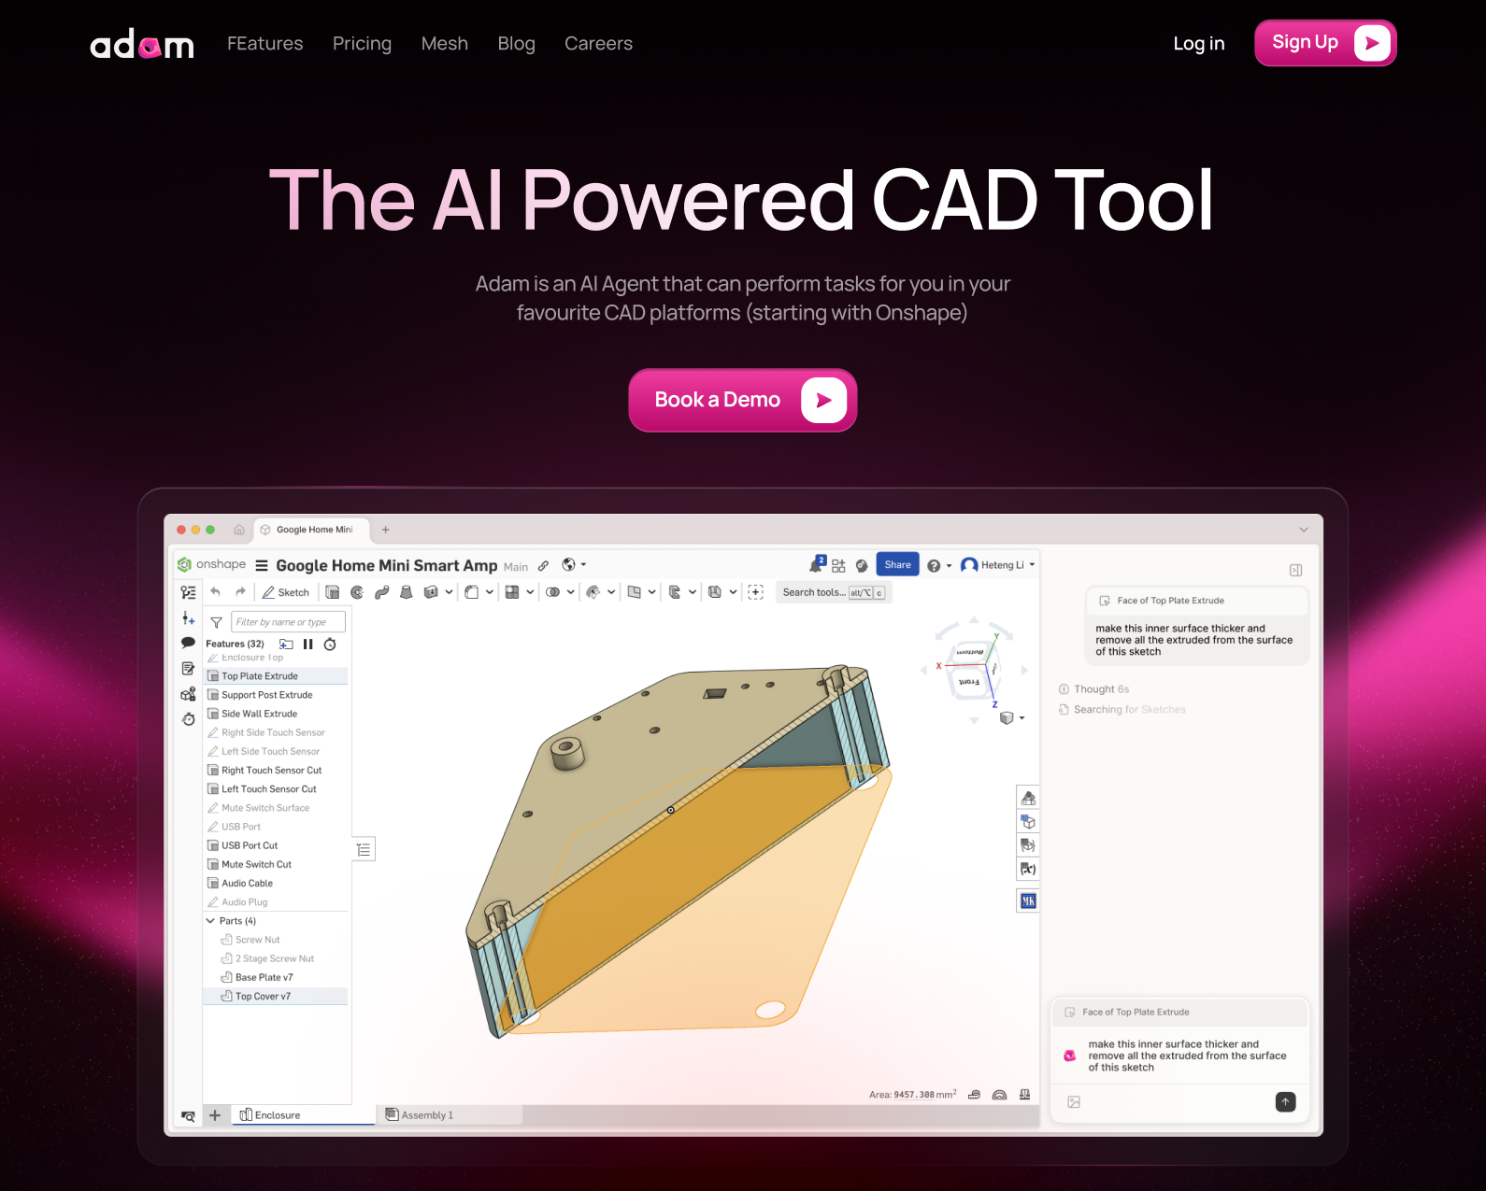
Task: Click the Sign Up button
Action: (1325, 43)
